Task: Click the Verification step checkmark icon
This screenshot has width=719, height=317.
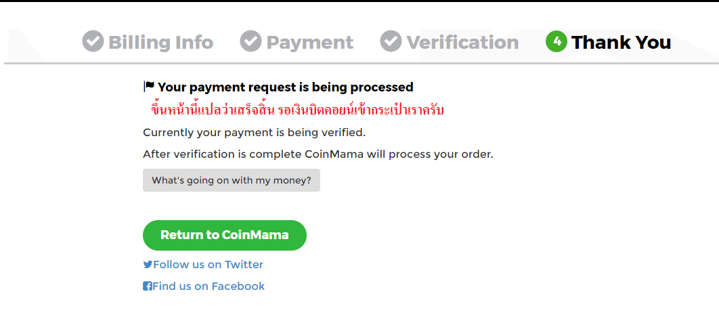Action: pyautogui.click(x=391, y=41)
